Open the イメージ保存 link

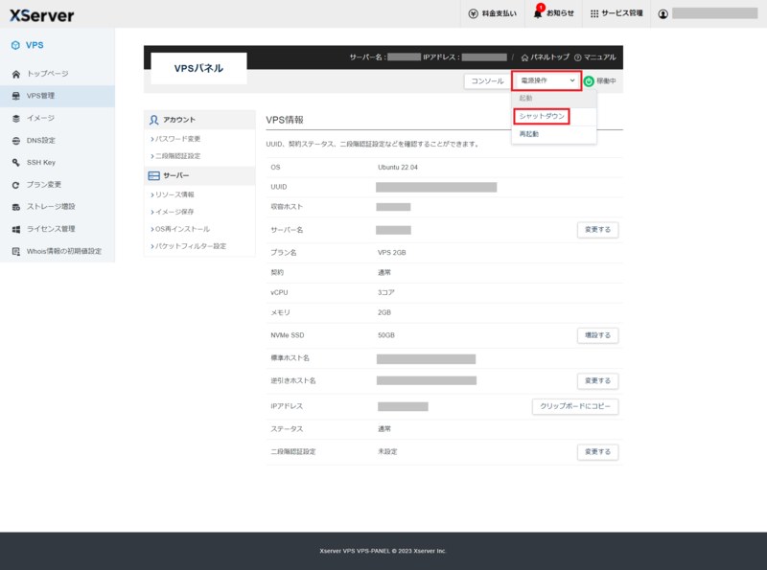pyautogui.click(x=174, y=212)
